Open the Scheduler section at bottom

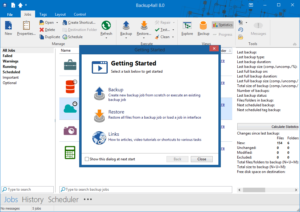(x=63, y=200)
